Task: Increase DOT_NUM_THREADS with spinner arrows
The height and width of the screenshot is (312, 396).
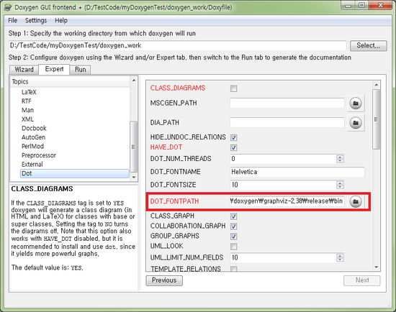Action: tap(340, 157)
